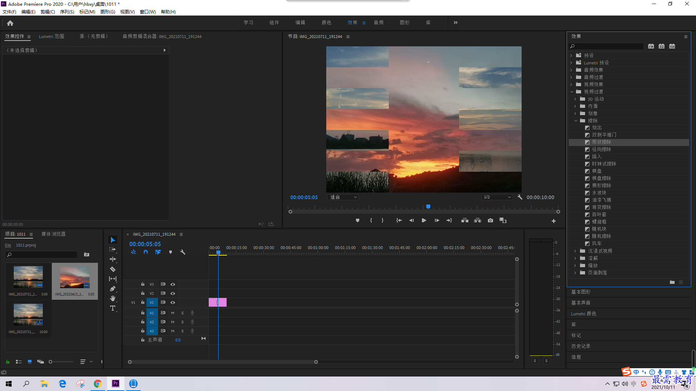Mute audio track A1

click(173, 313)
